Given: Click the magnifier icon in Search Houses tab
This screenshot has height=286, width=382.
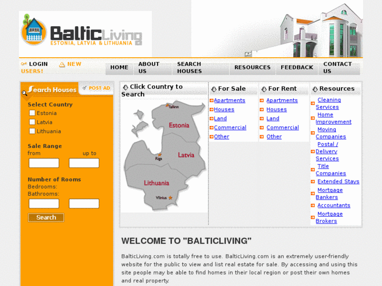Looking at the screenshot, I should point(24,93).
